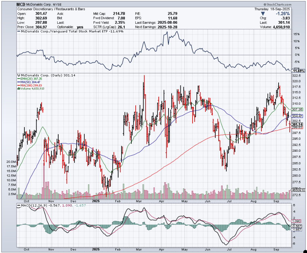This screenshot has height=253, width=307.
Task: Click the -1.26% percent change value
Action: 283,14
